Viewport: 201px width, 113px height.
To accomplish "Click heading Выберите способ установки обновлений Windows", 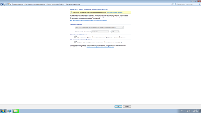I will 89,9.
